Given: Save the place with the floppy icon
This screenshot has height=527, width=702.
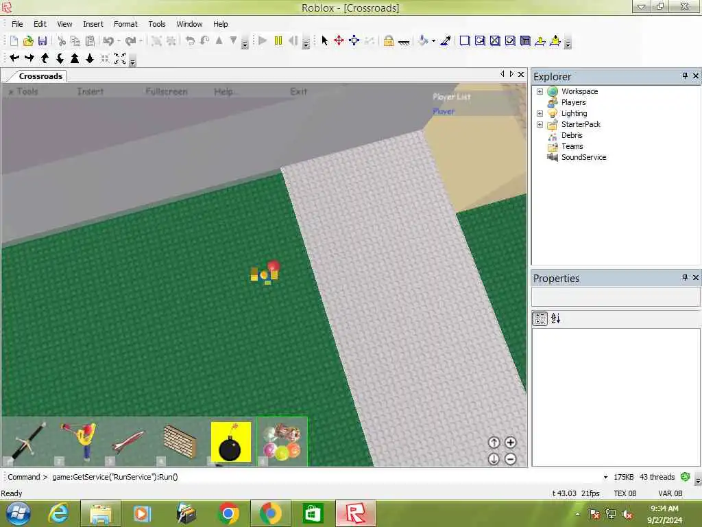Looking at the screenshot, I should [42, 41].
